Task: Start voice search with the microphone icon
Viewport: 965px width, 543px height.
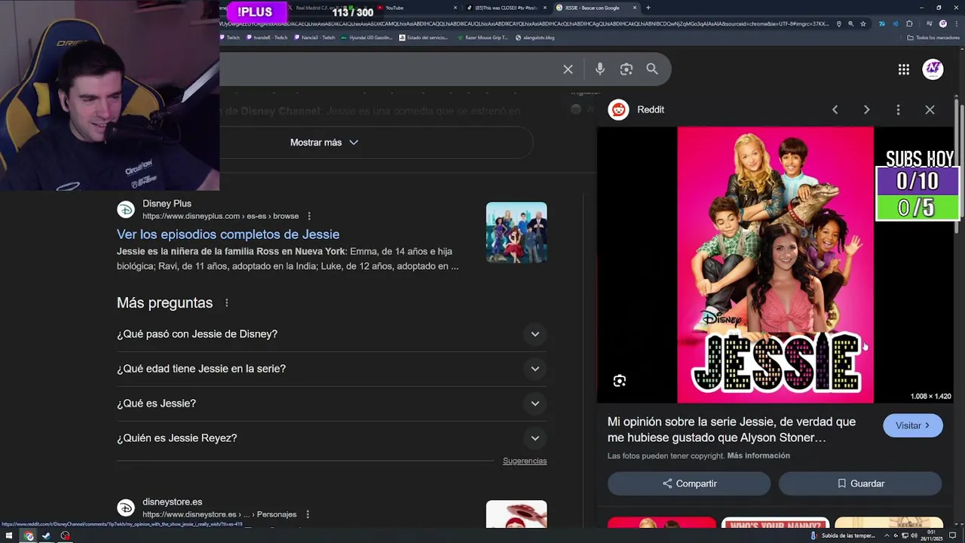Action: click(x=599, y=69)
